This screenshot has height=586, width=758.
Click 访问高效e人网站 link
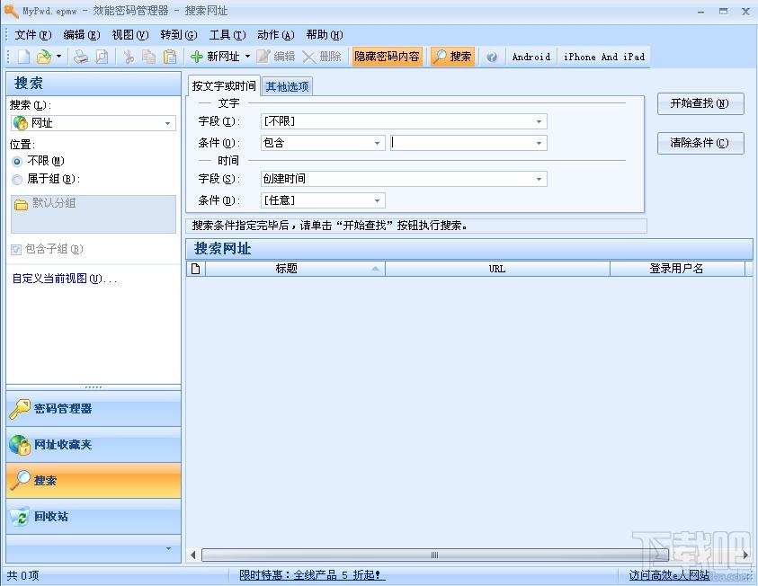(x=669, y=575)
